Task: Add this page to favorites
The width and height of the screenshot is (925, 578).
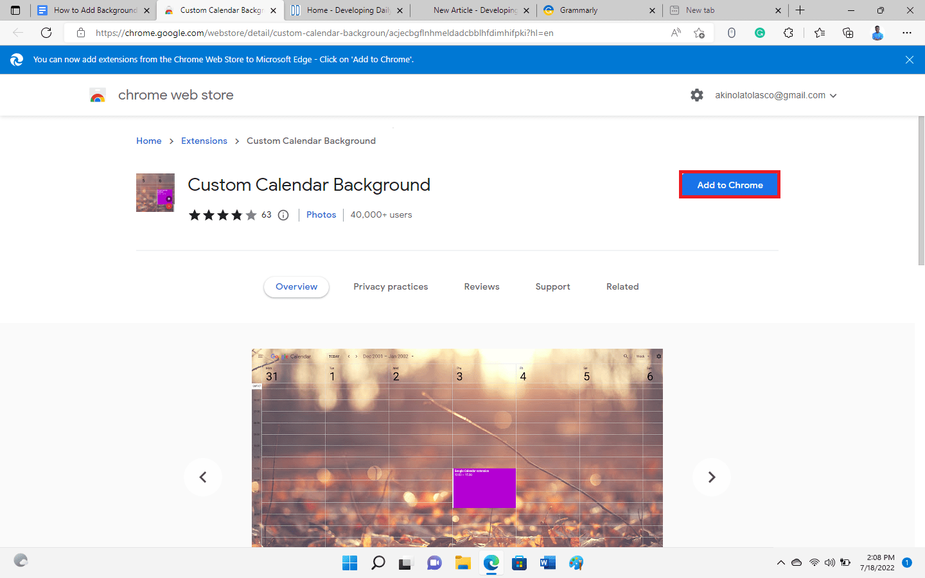Action: point(700,33)
